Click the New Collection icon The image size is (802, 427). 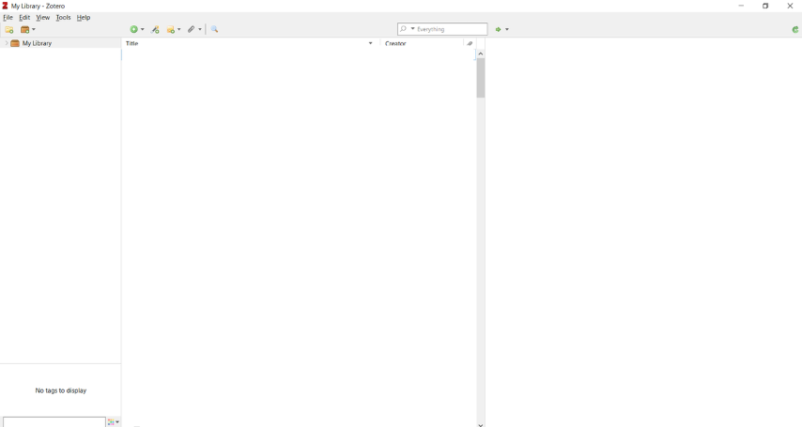(x=9, y=30)
